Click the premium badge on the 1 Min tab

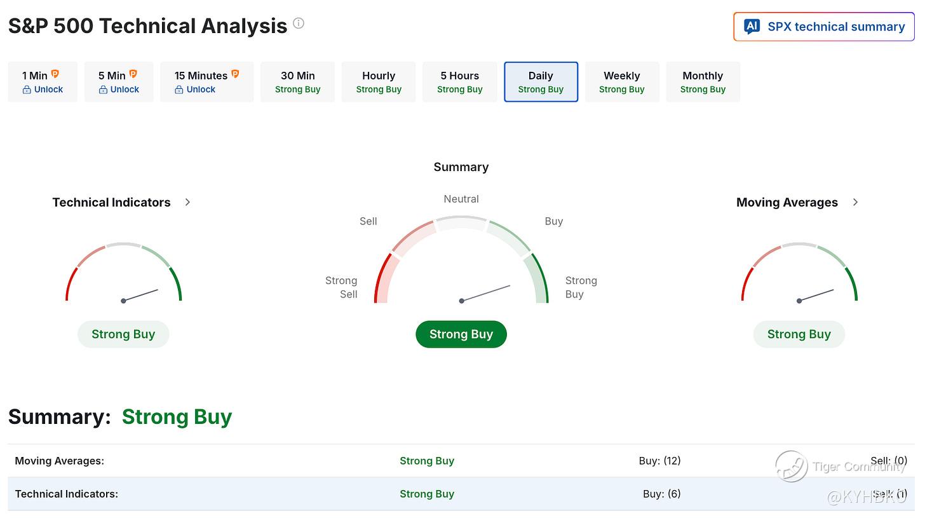click(x=55, y=74)
